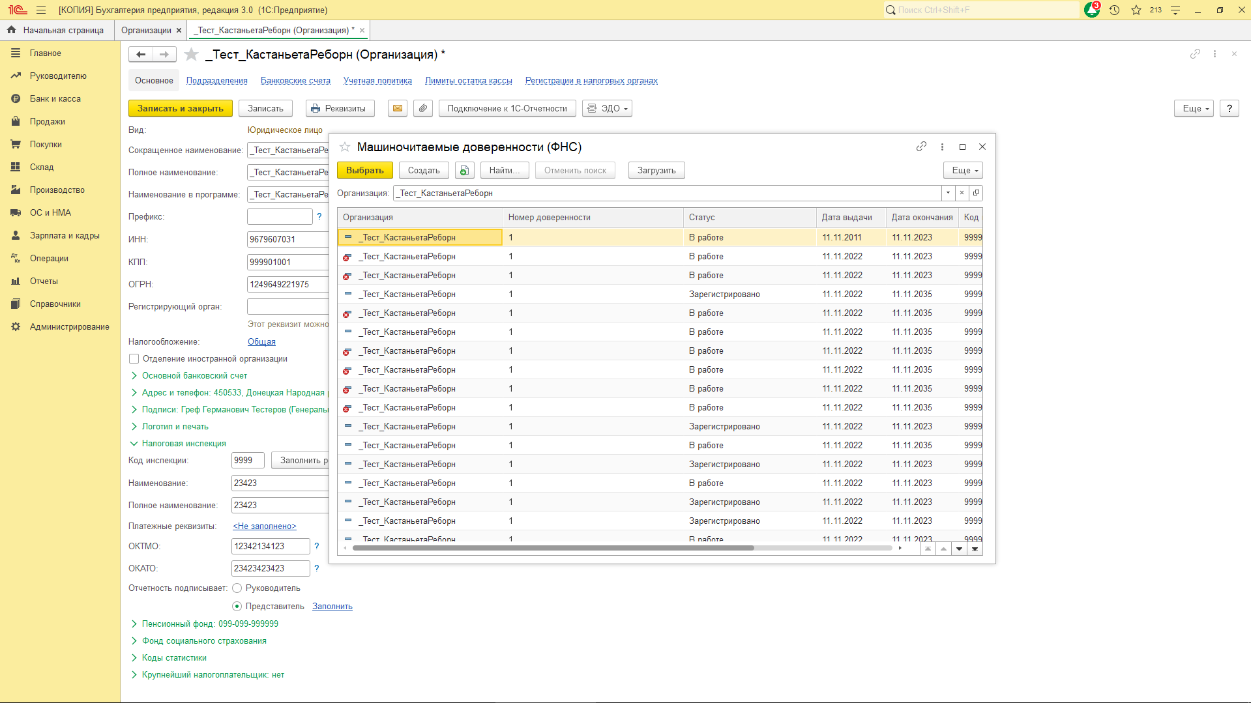1251x703 pixels.
Task: Jump to list end with bottom arrow
Action: [x=975, y=549]
